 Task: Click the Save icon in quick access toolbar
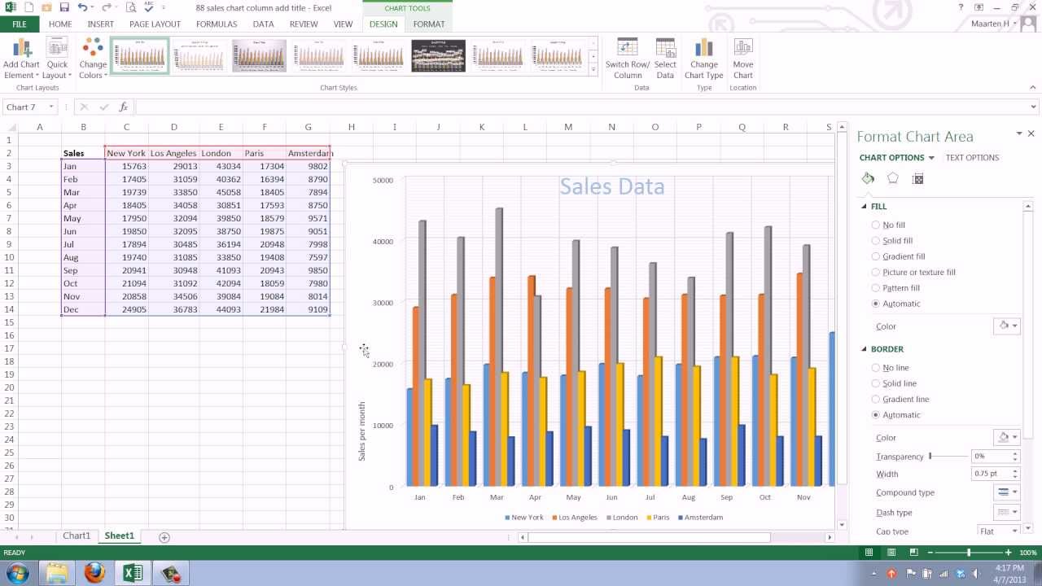point(64,7)
